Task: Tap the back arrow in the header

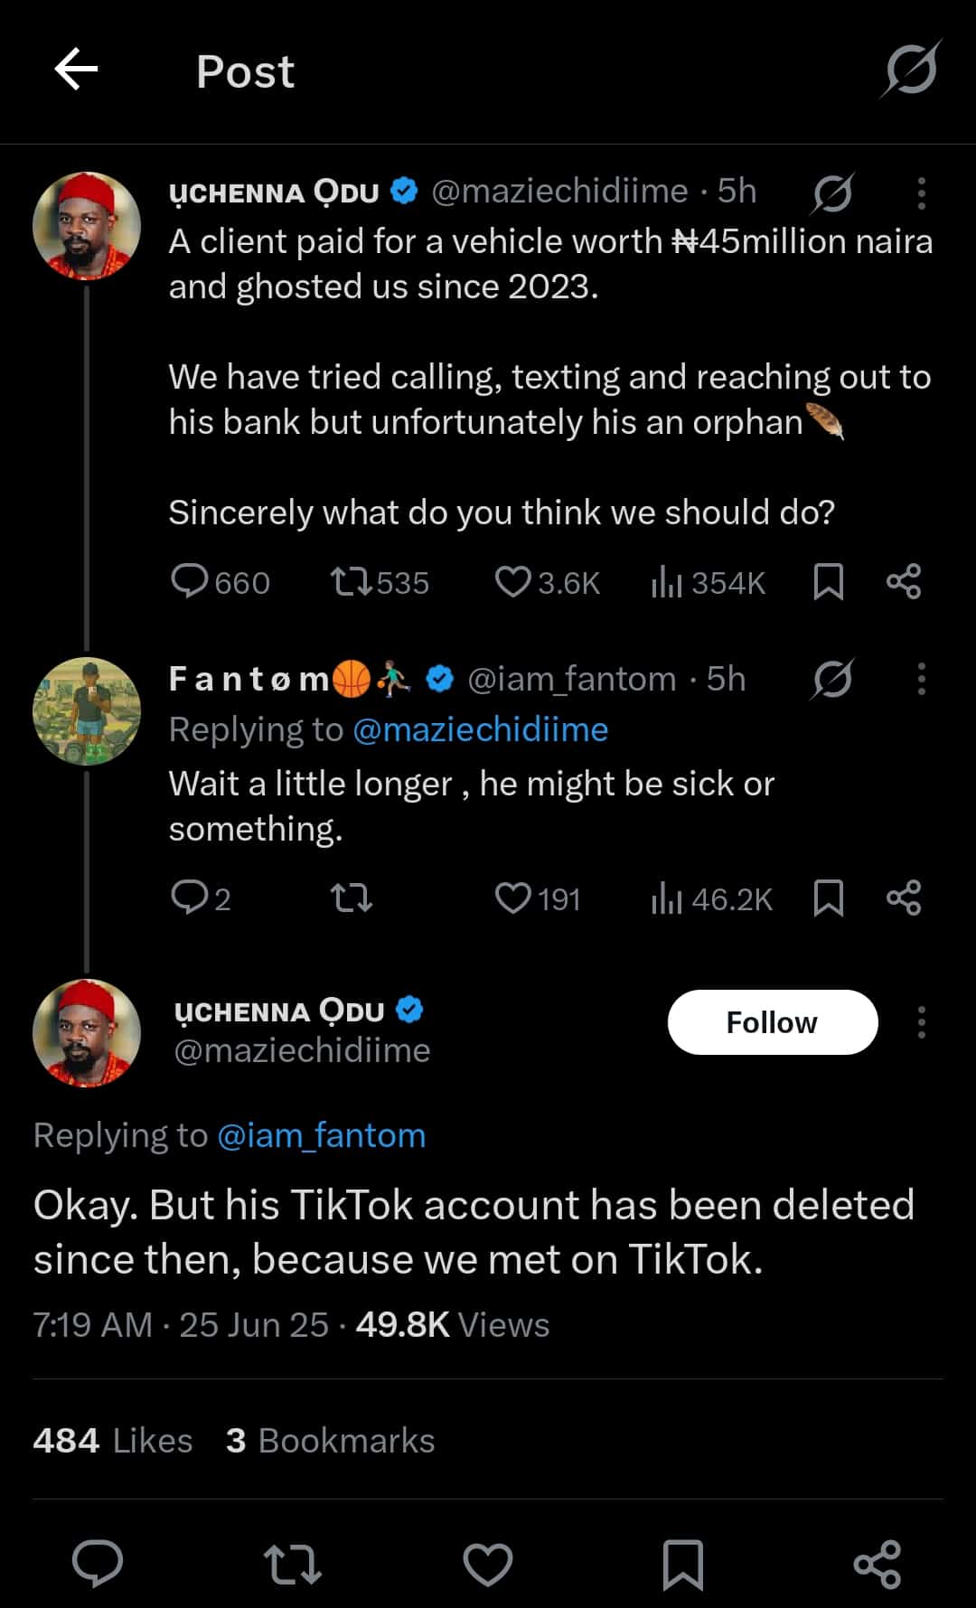Action: click(x=76, y=70)
